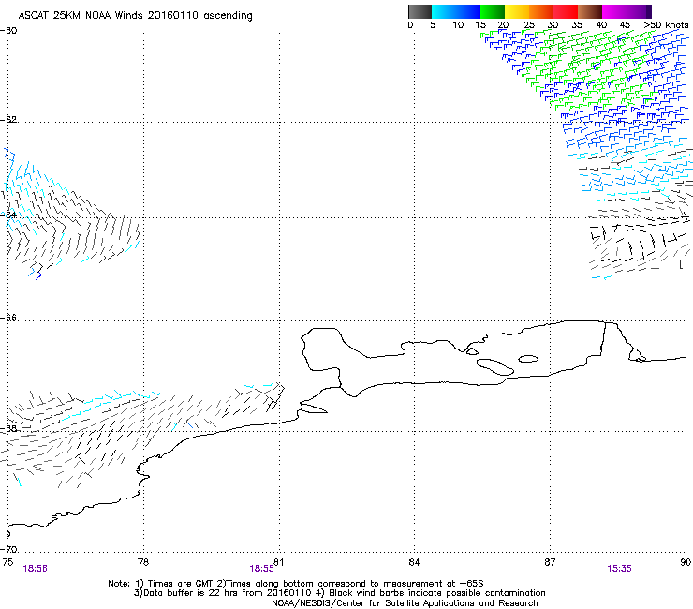
Task: Pick the yellow 20-25 knots legend segment
Action: click(517, 11)
